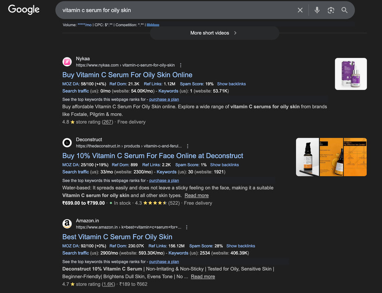Click Spam Score label in Amazon.in result

[201, 246]
